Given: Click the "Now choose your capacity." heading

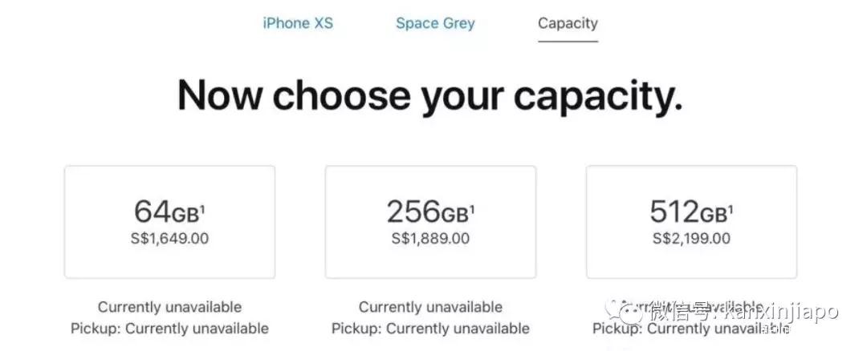Looking at the screenshot, I should click(x=430, y=96).
